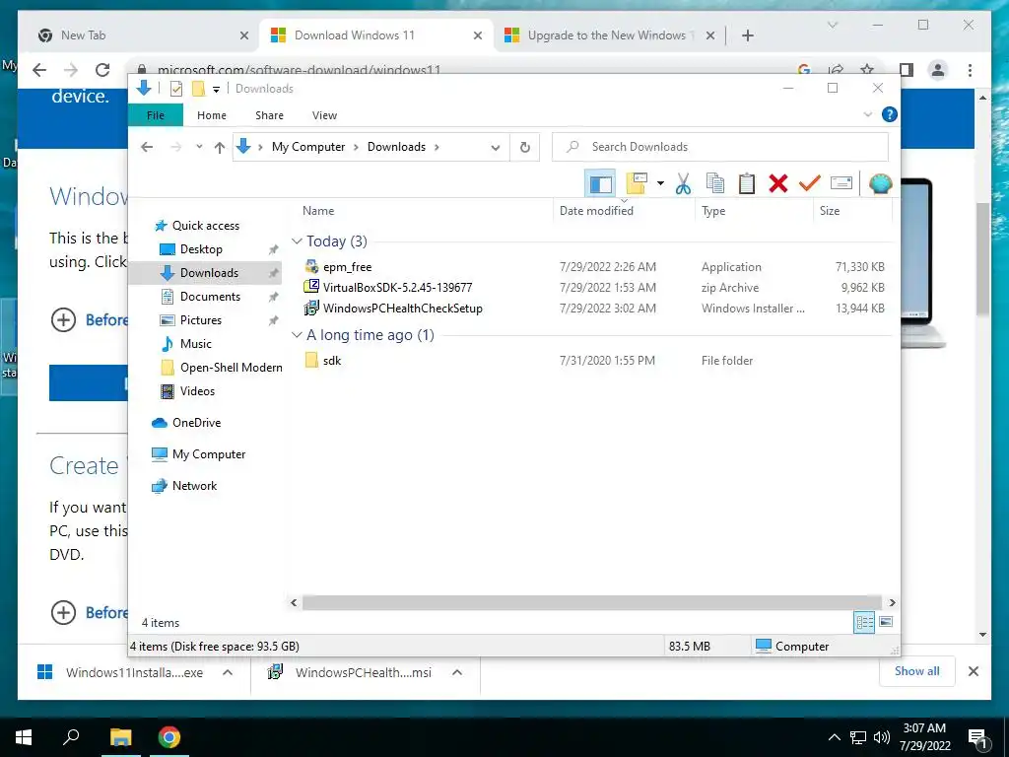This screenshot has height=757, width=1009.
Task: Switch to Upgrade to the New Windows tab
Action: click(x=609, y=35)
